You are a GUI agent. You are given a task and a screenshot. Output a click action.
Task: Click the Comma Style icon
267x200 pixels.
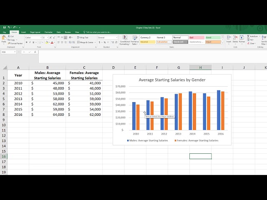[x=108, y=42]
